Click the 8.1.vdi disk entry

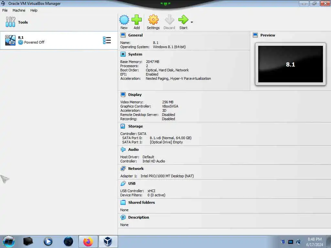pyautogui.click(x=171, y=138)
